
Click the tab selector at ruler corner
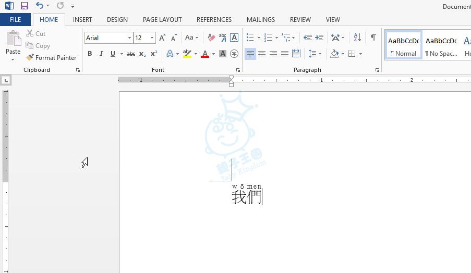coord(6,80)
